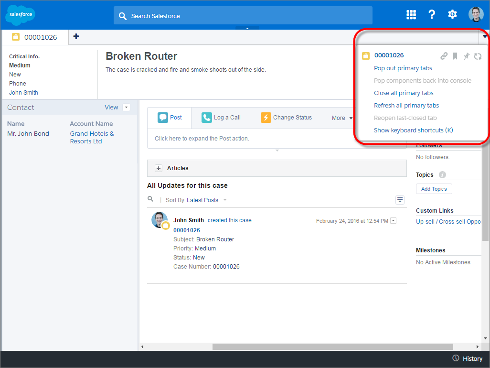Click the feed search magnifier icon
The image size is (490, 368).
(150, 199)
